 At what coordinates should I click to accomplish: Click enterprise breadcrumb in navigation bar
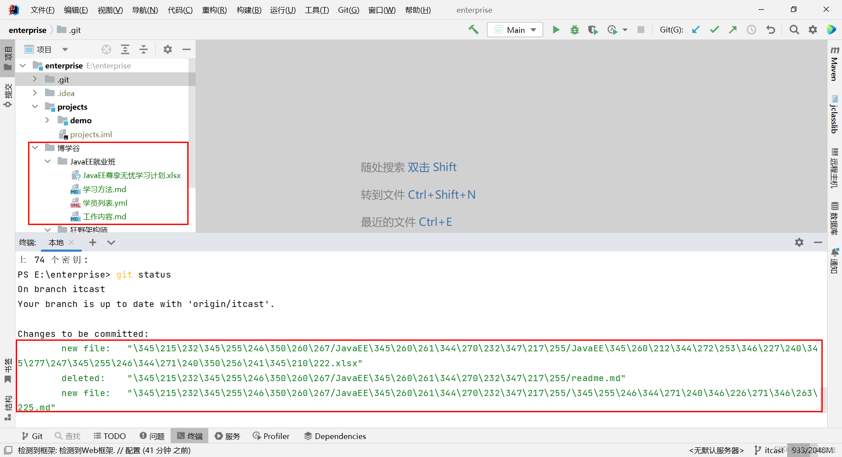[27, 30]
